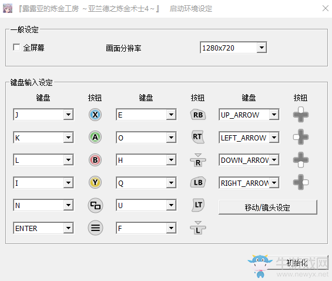This screenshot has height=281, width=332.
Task: Click the 画面分辨率 label
Action: [x=123, y=48]
